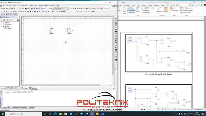
Task: Click Rotate Right in PDF reader
Action: [145, 13]
